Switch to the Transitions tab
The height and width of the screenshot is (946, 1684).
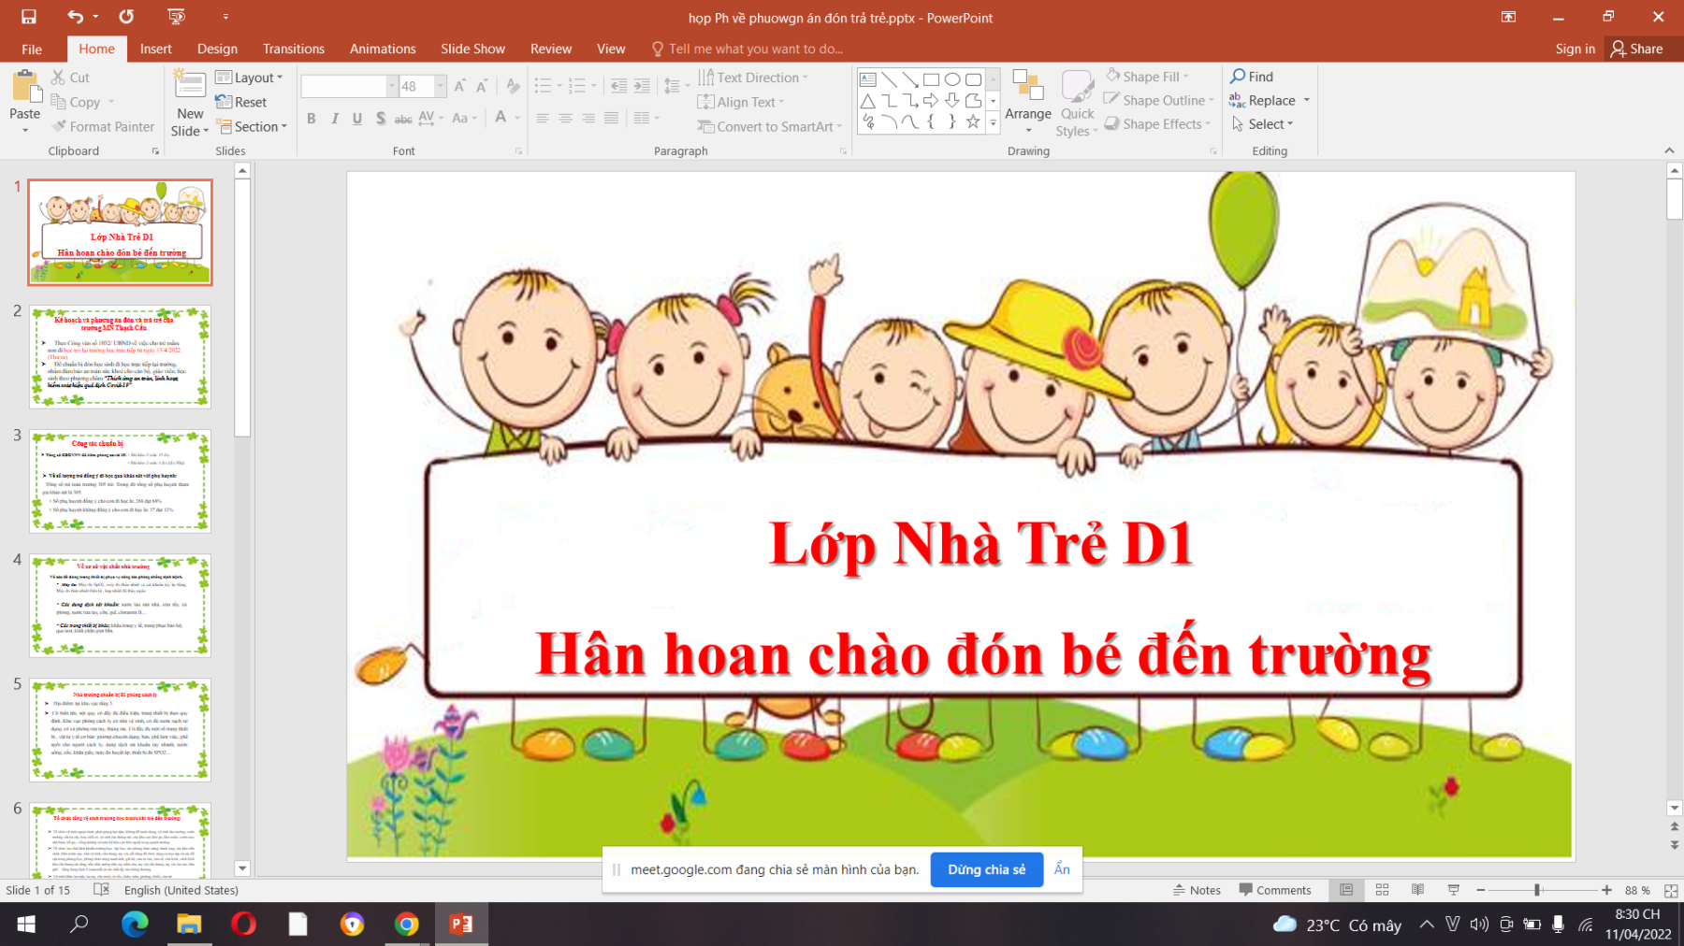coord(293,49)
